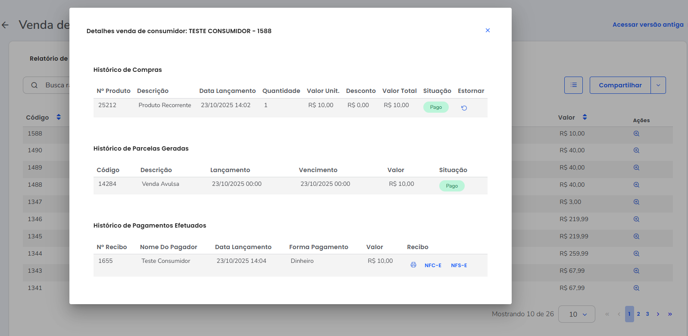
Task: Go to page 3 of results
Action: [647, 314]
